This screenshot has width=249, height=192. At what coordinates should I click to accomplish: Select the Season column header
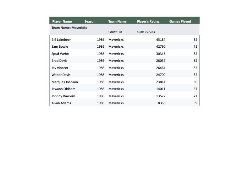click(x=90, y=21)
